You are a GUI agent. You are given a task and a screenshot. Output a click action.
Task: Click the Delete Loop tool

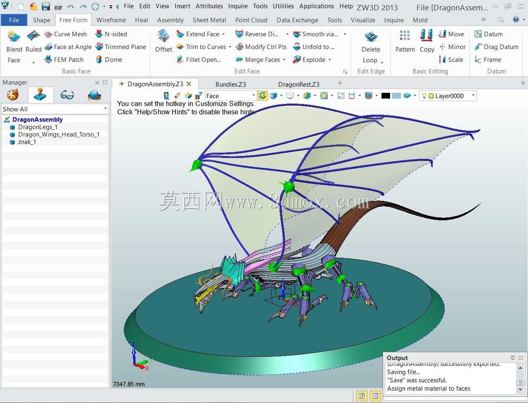(x=371, y=47)
